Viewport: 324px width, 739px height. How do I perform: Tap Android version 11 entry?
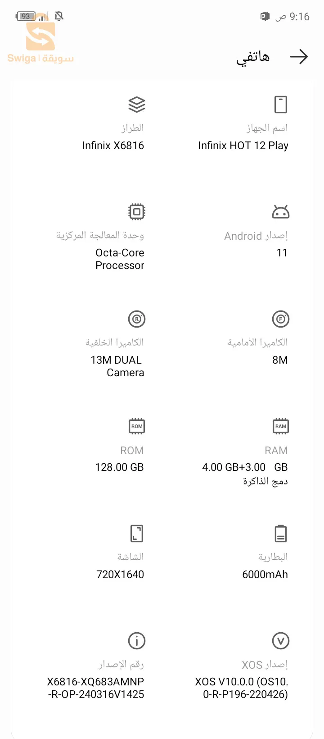pyautogui.click(x=282, y=253)
